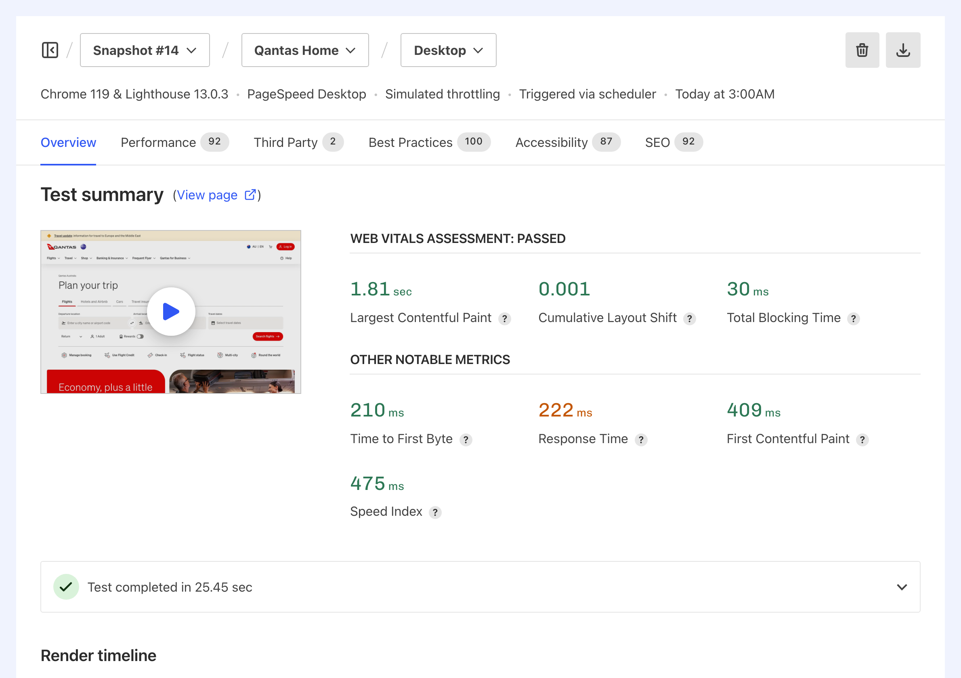961x678 pixels.
Task: Open the Desktop device dropdown
Action: pyautogui.click(x=448, y=50)
